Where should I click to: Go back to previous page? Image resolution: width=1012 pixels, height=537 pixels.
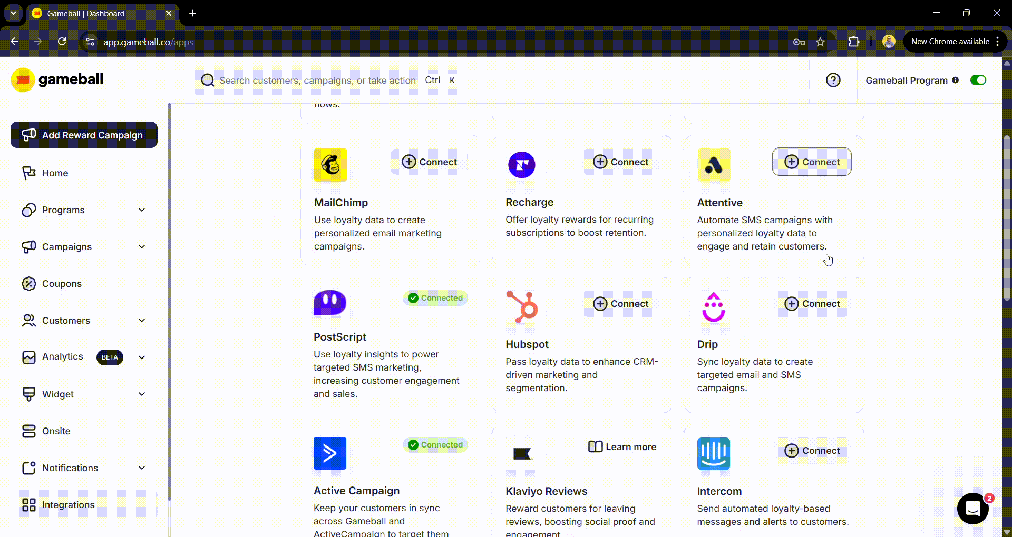[15, 42]
